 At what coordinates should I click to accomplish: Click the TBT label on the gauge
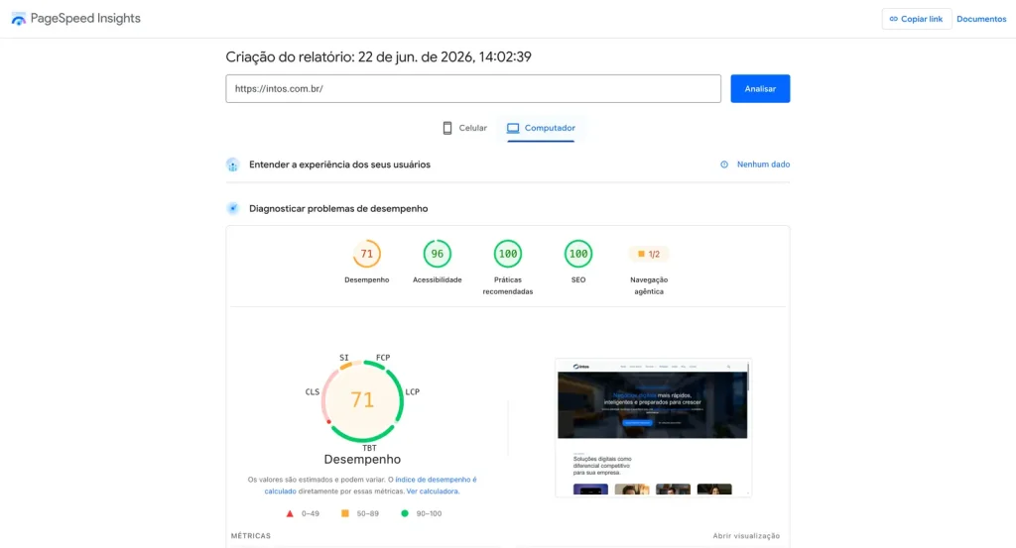pyautogui.click(x=369, y=448)
